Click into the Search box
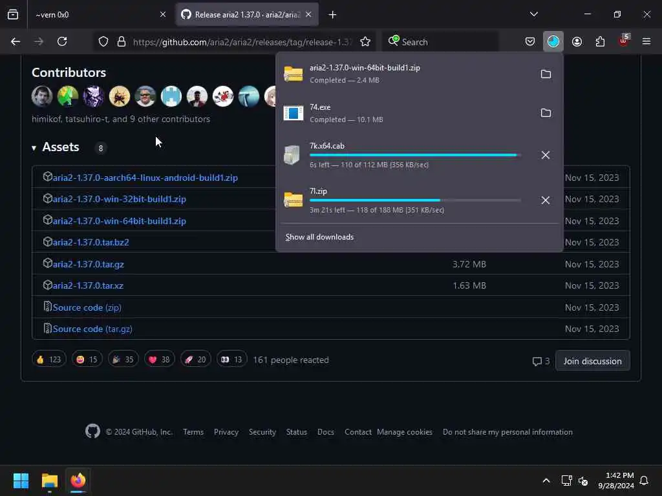This screenshot has height=496, width=662. (x=440, y=42)
